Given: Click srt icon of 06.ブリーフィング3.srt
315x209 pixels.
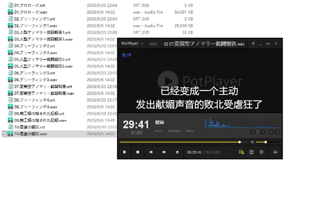Looking at the screenshot, I should 10,73.
